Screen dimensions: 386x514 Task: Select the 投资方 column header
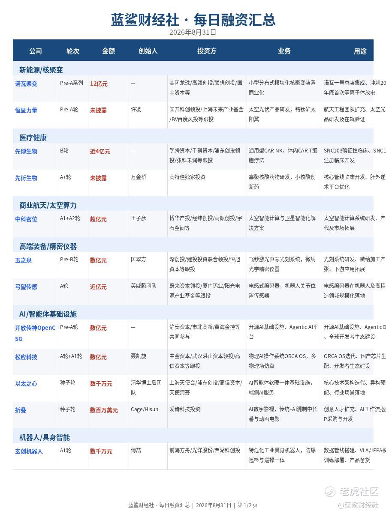point(207,51)
